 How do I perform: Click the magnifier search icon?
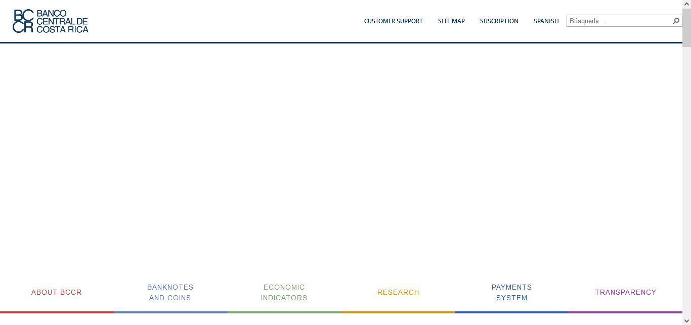676,21
